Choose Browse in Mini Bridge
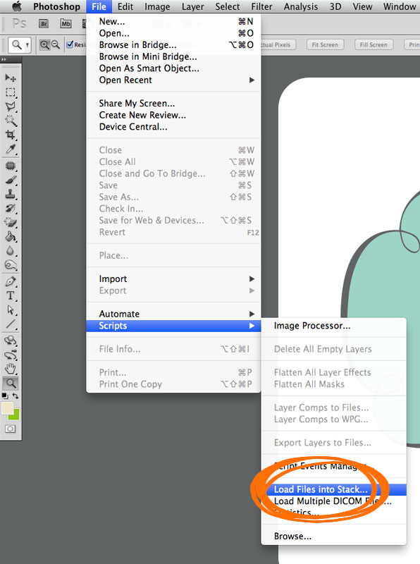 pyautogui.click(x=173, y=56)
